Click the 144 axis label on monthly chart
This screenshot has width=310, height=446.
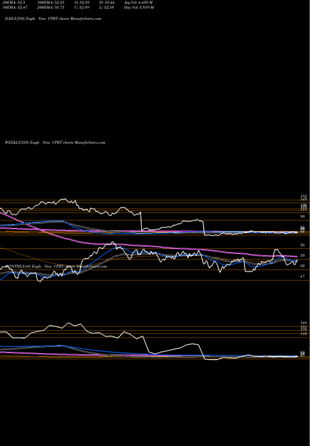coord(303,323)
